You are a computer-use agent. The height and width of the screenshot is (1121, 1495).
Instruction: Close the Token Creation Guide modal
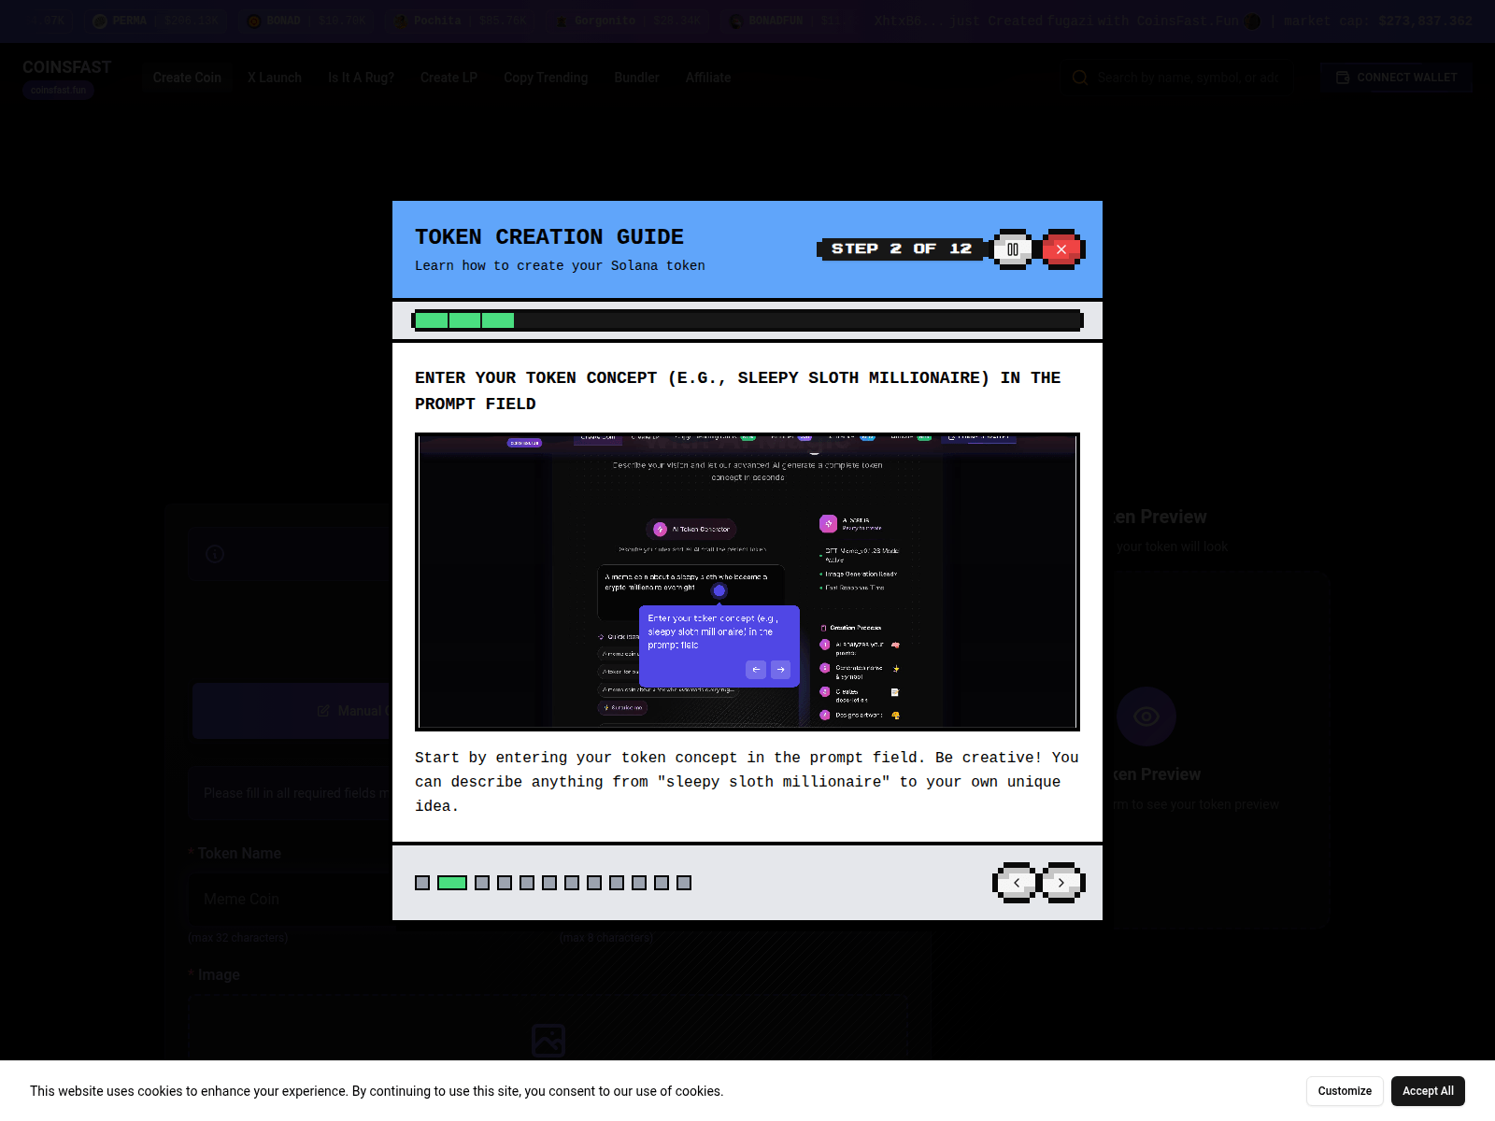[1061, 249]
